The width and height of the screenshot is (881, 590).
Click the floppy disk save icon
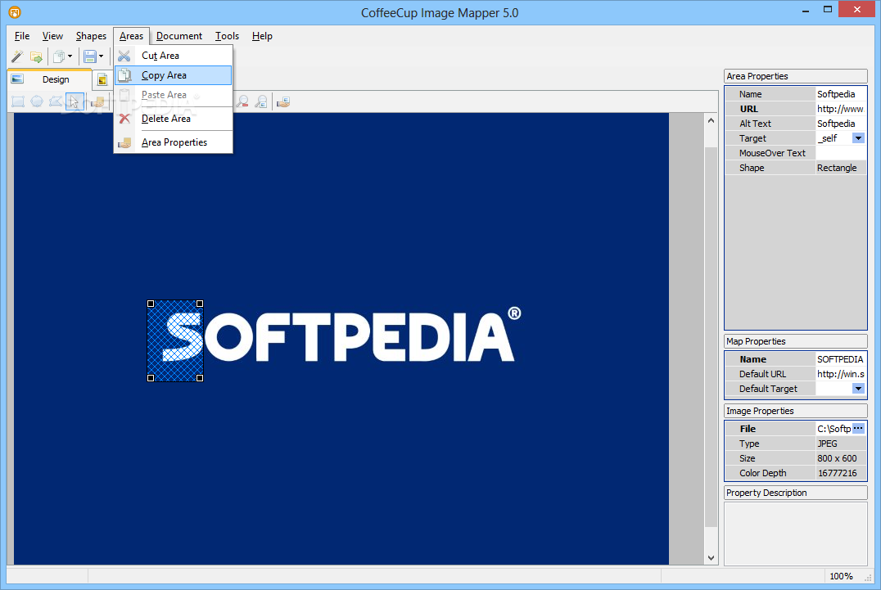(90, 56)
